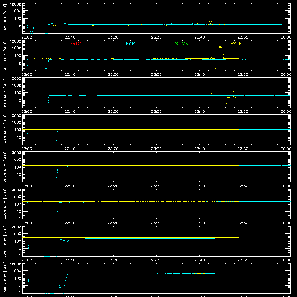Click the 23:50 tick label below the 410 MHz plot
The image size is (297, 297).
pos(243,75)
